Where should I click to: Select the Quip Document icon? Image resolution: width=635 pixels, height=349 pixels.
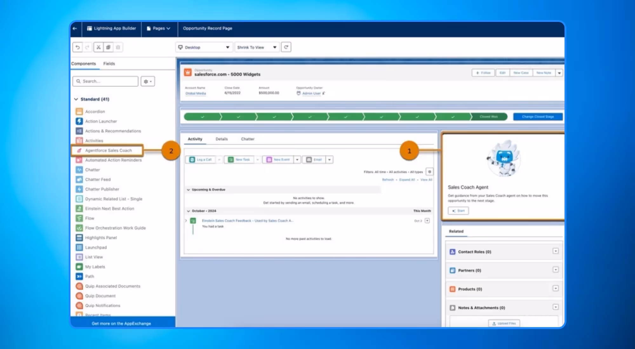coord(79,296)
